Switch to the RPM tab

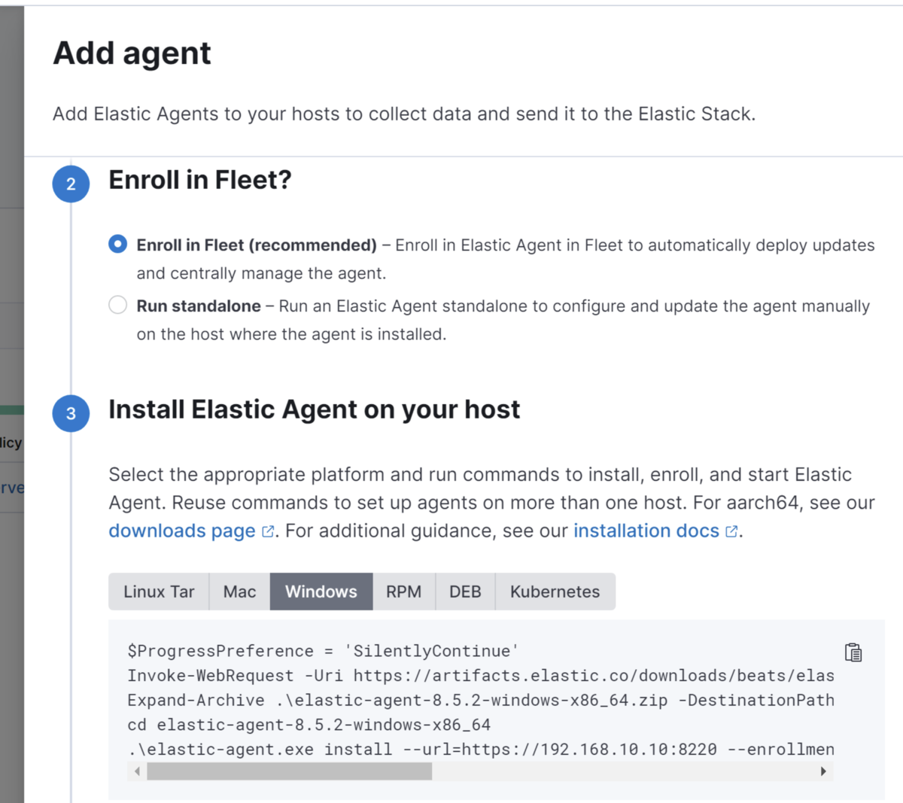[x=403, y=592]
